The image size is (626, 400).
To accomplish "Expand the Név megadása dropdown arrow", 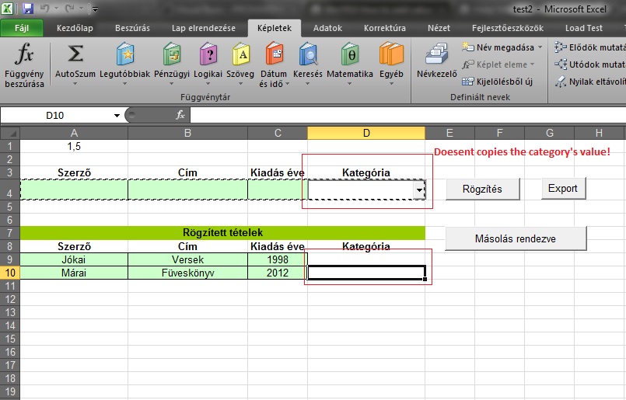I will point(540,47).
